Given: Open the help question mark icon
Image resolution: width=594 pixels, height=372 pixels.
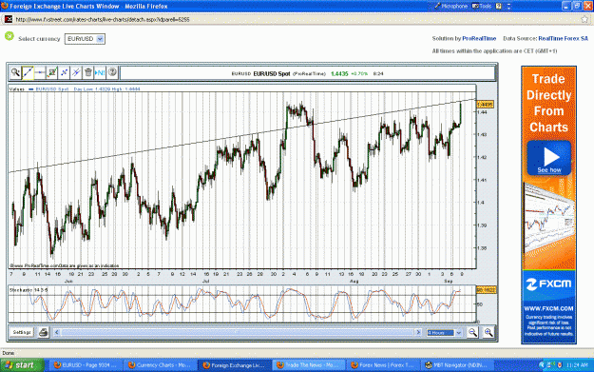Looking at the screenshot, I should (112, 72).
